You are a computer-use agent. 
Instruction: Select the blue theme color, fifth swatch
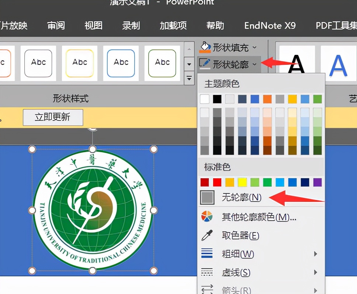click(x=255, y=99)
